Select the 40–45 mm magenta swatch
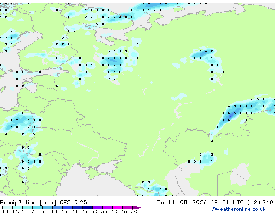This screenshot has width=275, height=213. [118, 207]
